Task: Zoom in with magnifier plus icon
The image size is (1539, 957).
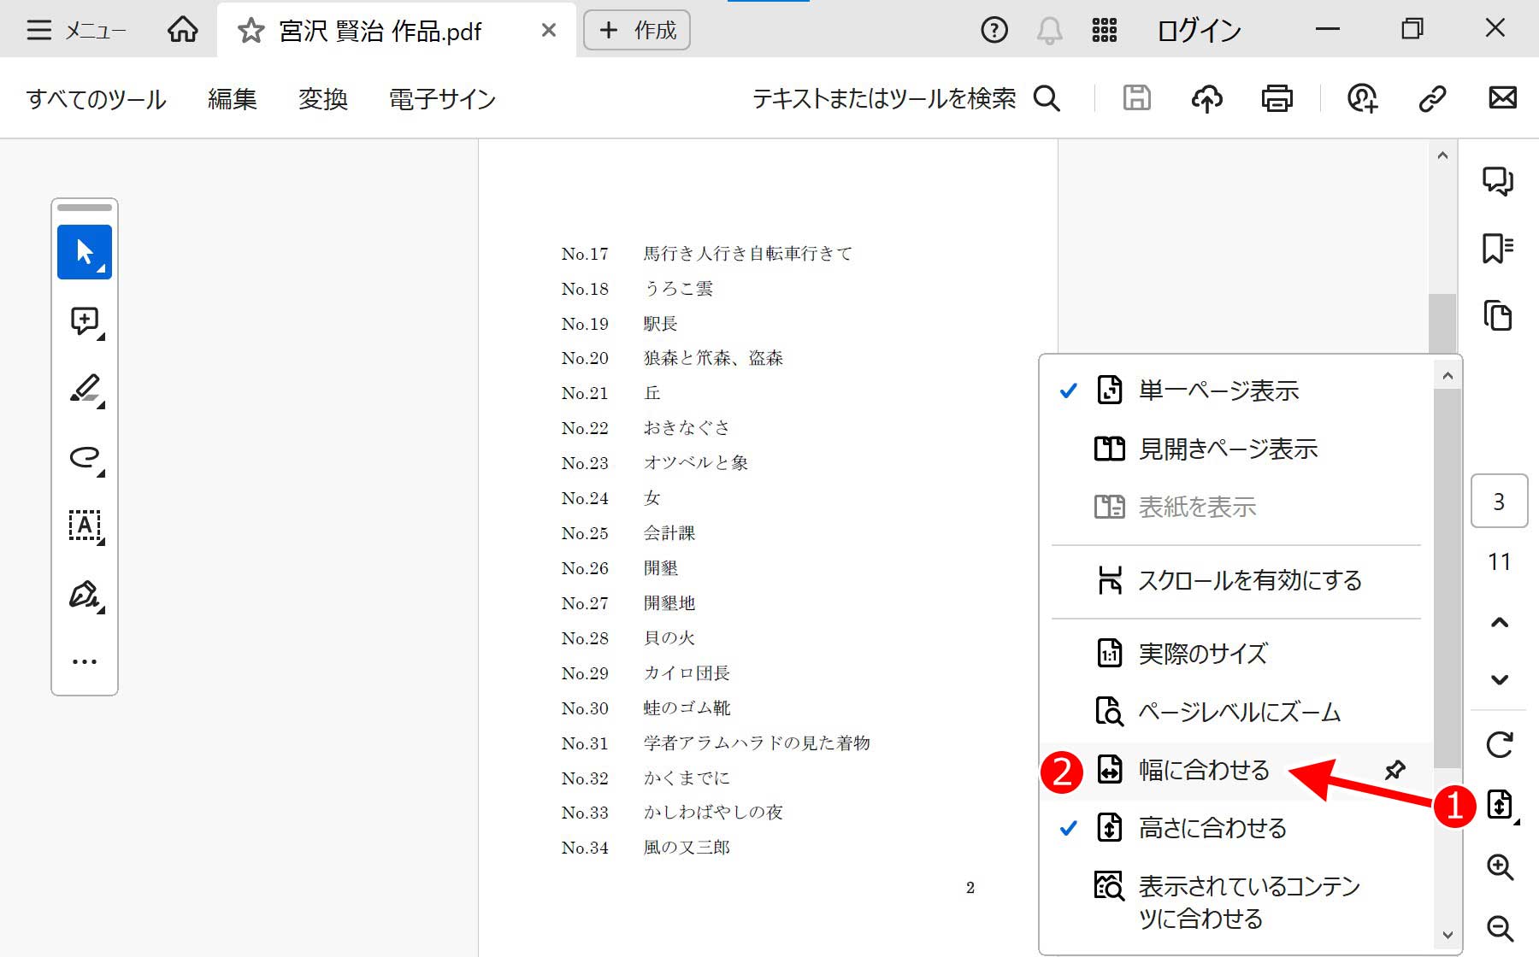Action: tap(1500, 867)
